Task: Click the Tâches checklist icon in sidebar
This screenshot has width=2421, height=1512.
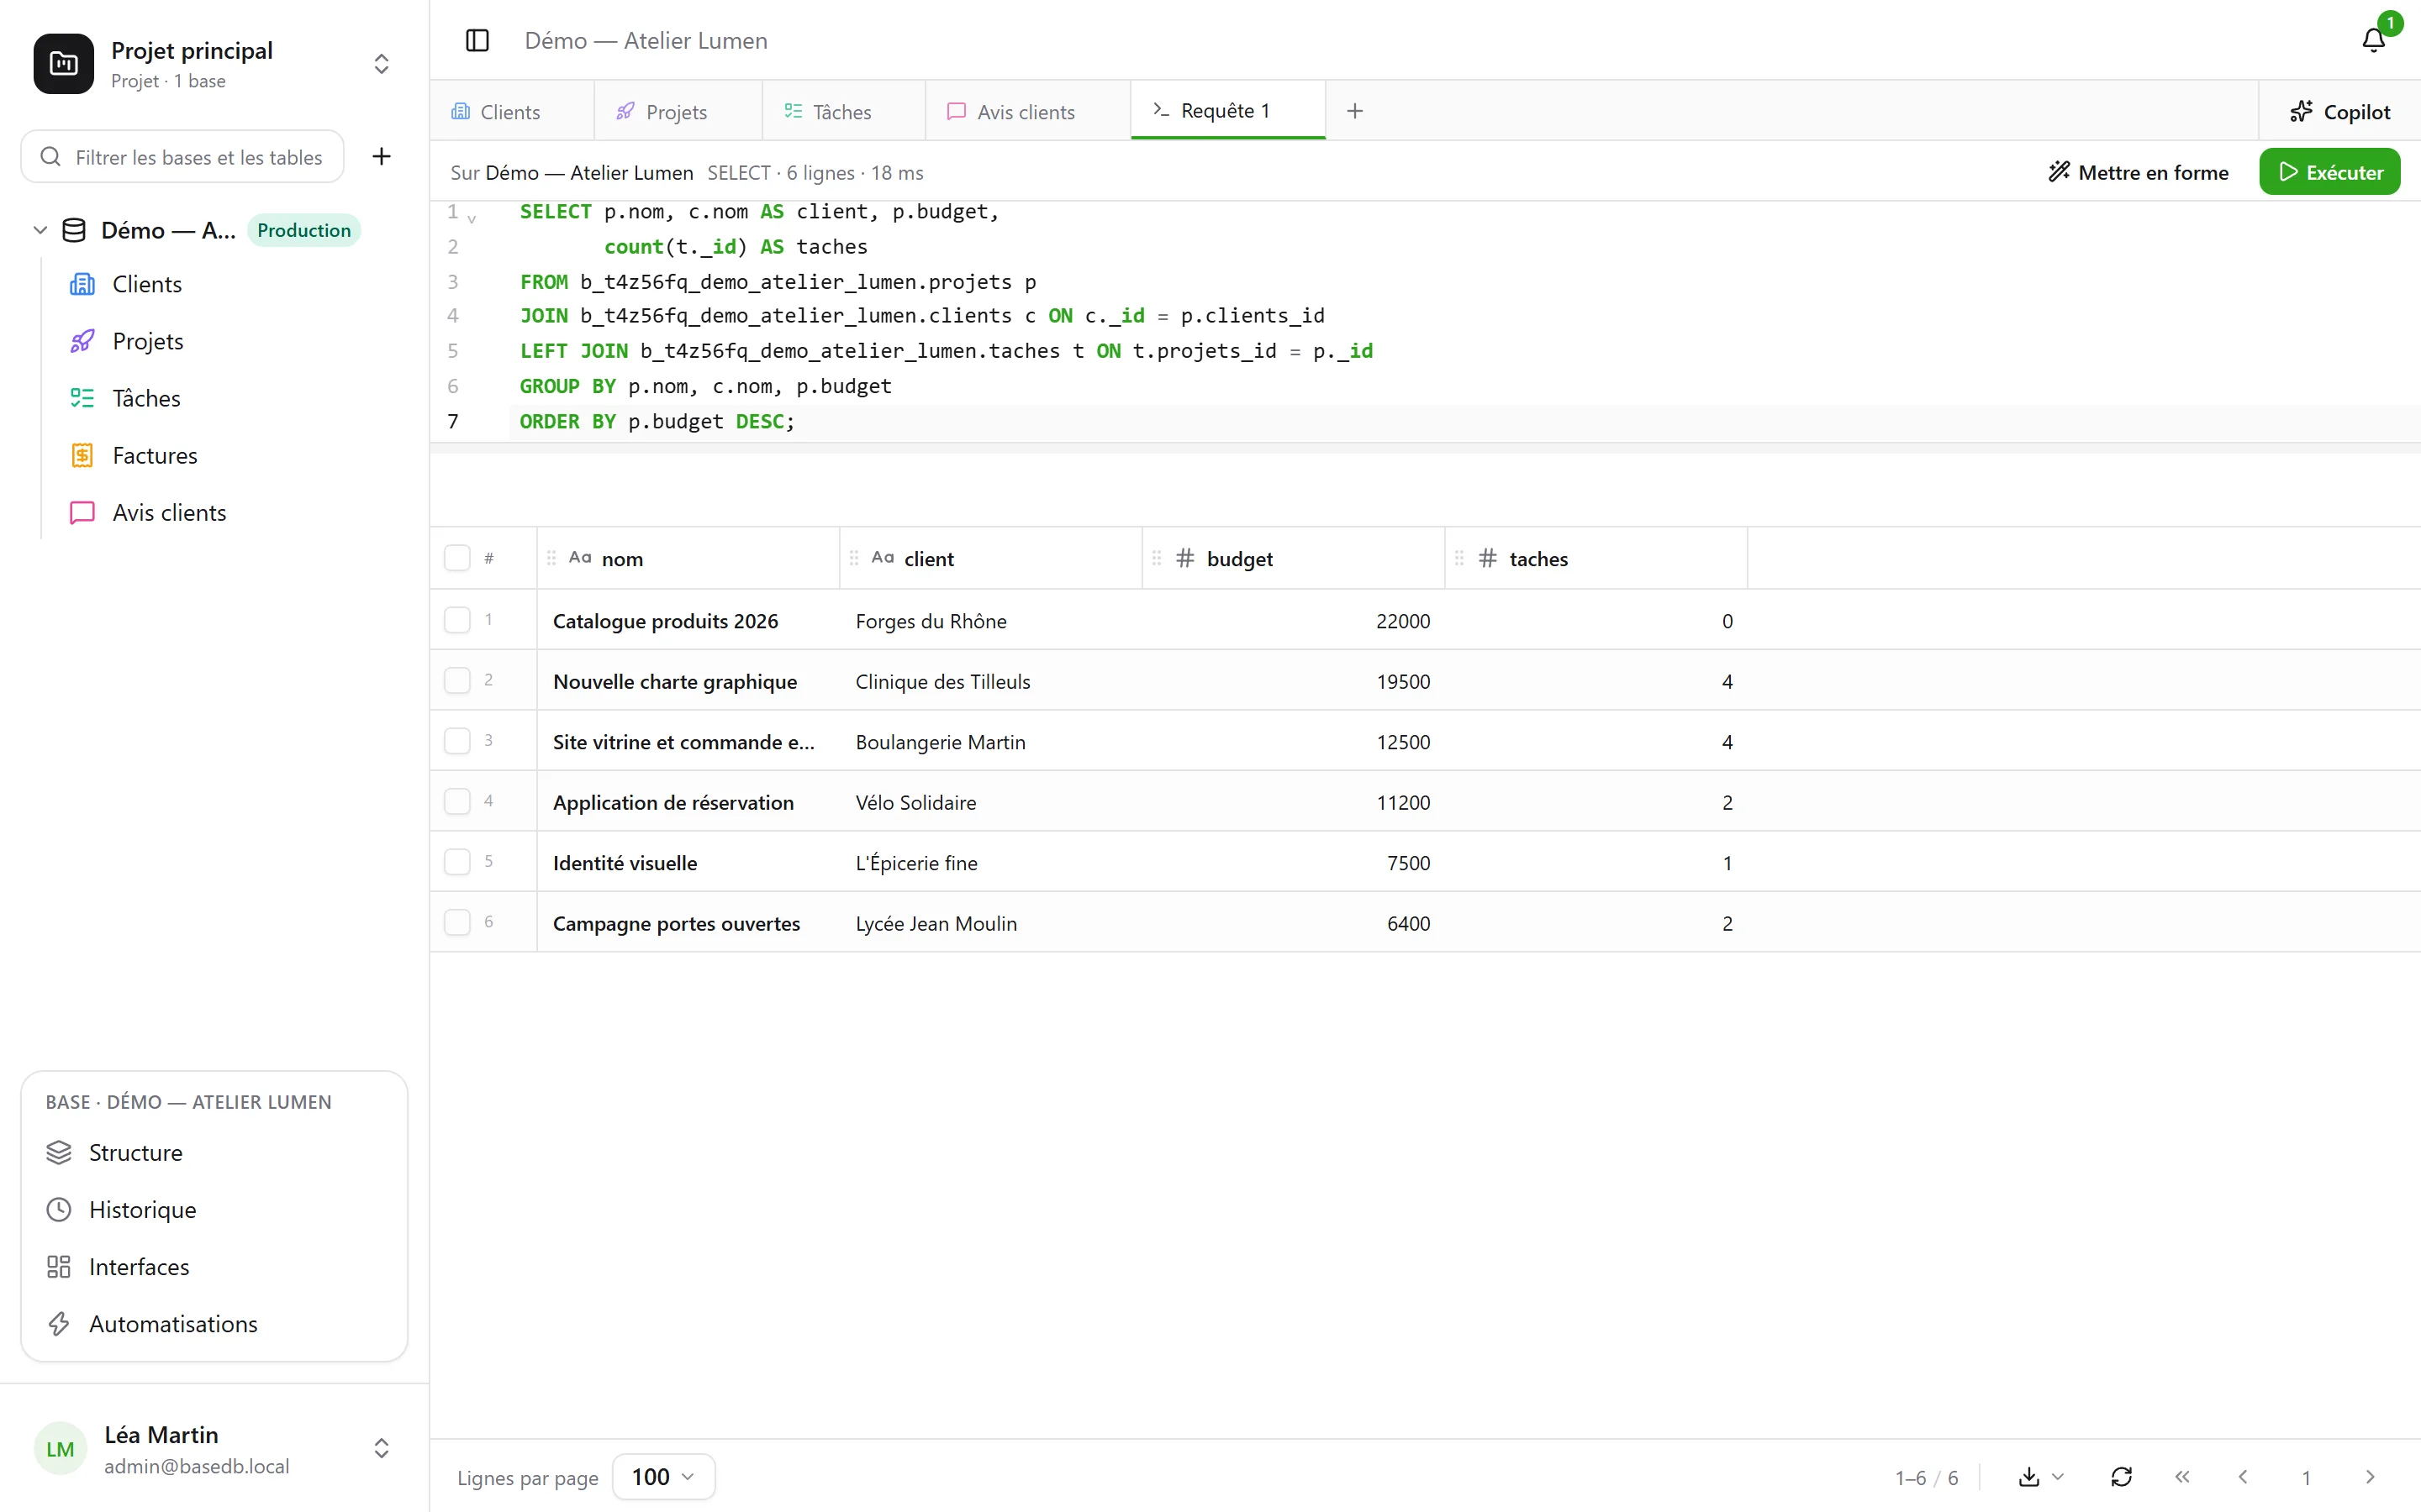Action: pyautogui.click(x=82, y=398)
